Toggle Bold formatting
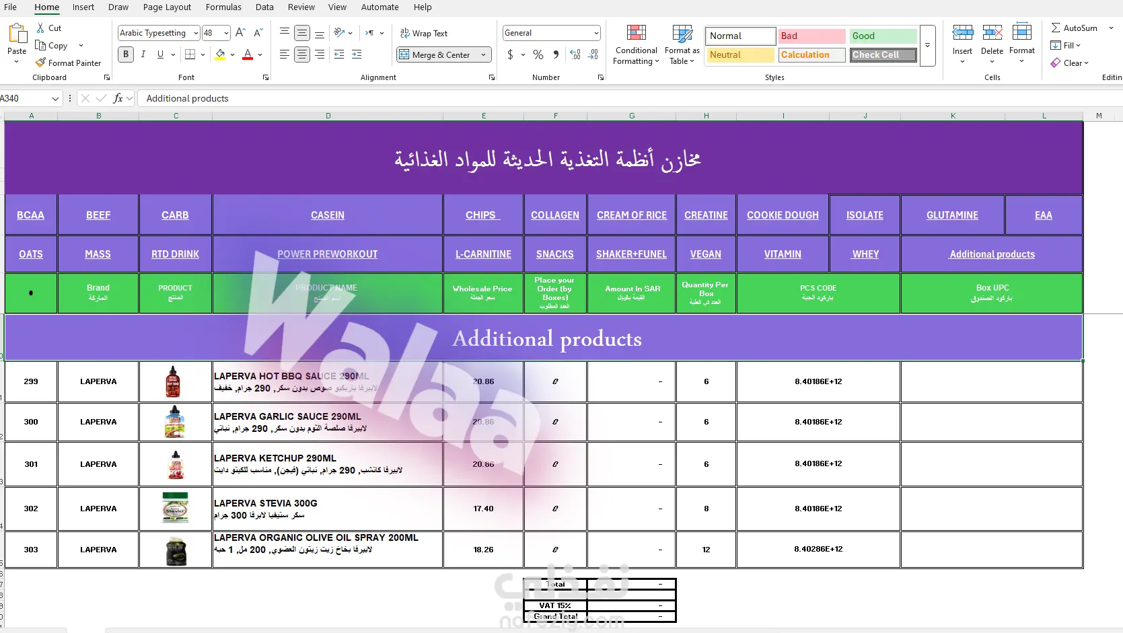This screenshot has width=1123, height=633. click(126, 54)
